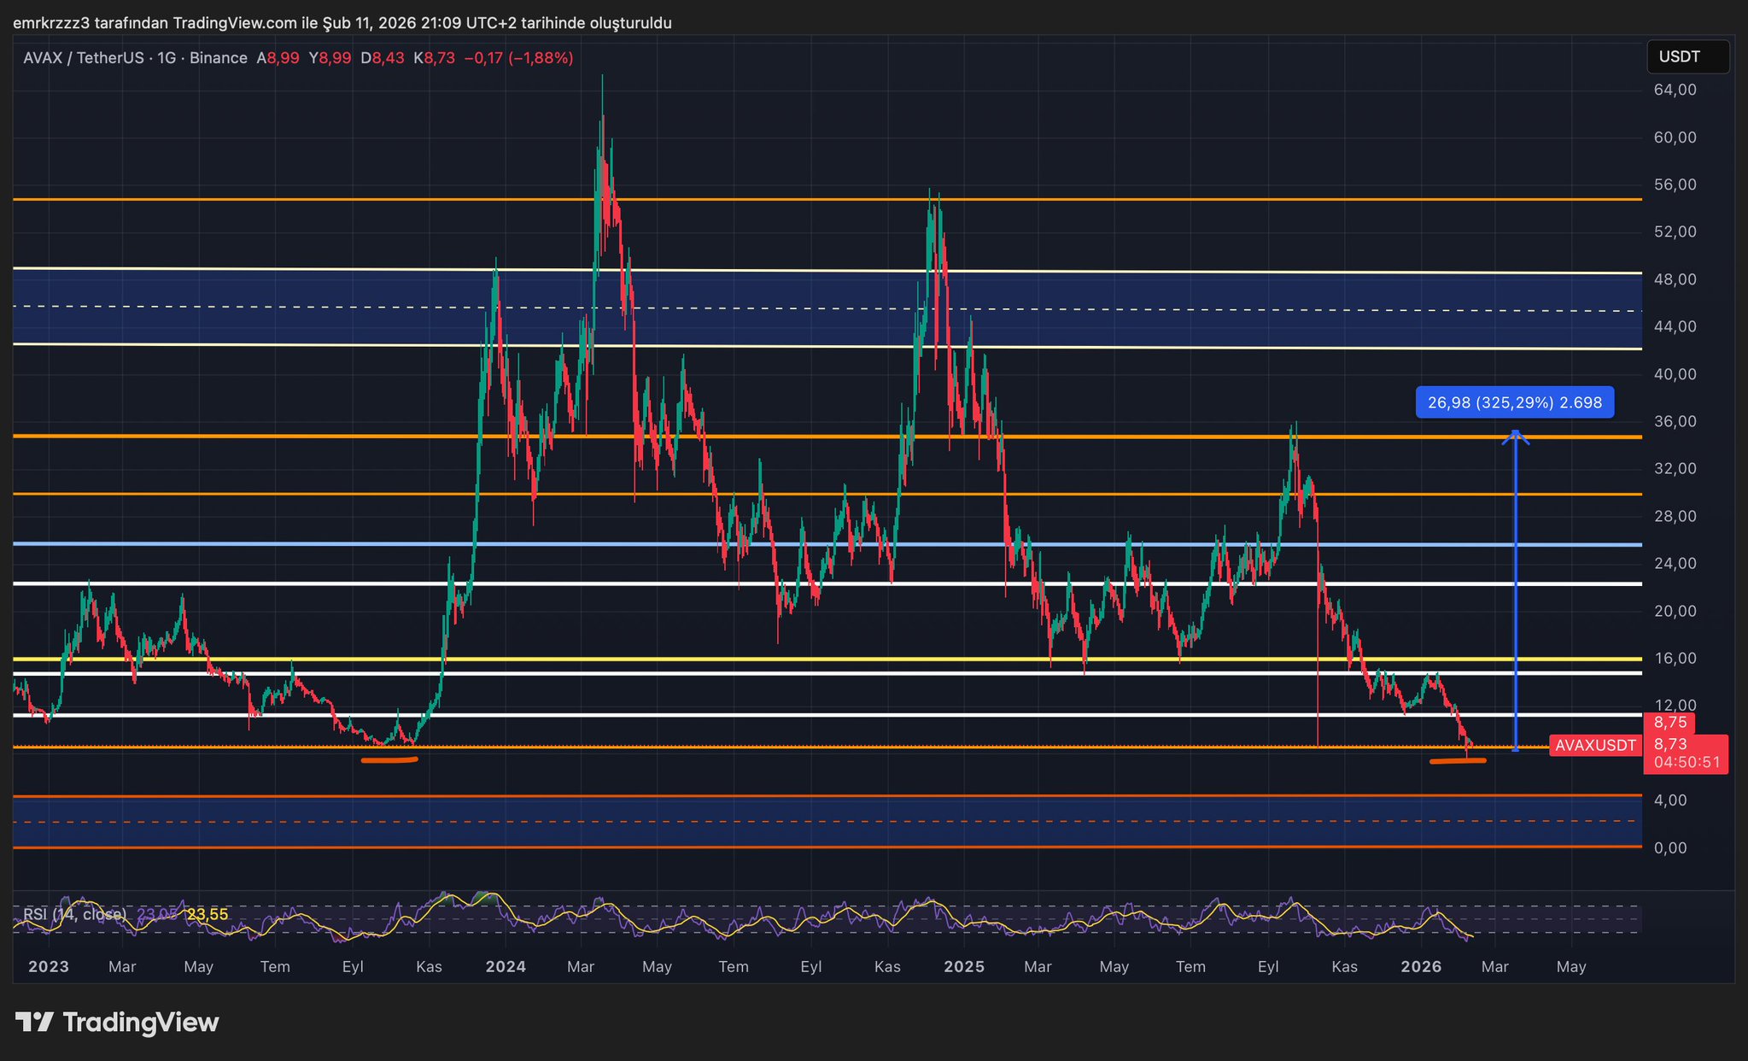The height and width of the screenshot is (1061, 1748).
Task: Click the 64,00 label on price scale
Action: [1675, 90]
